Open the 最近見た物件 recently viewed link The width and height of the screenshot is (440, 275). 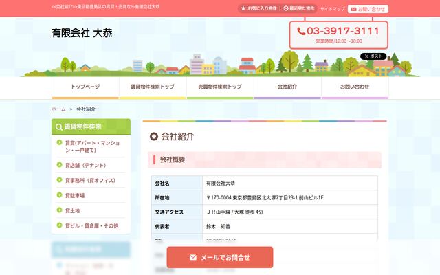pos(299,8)
